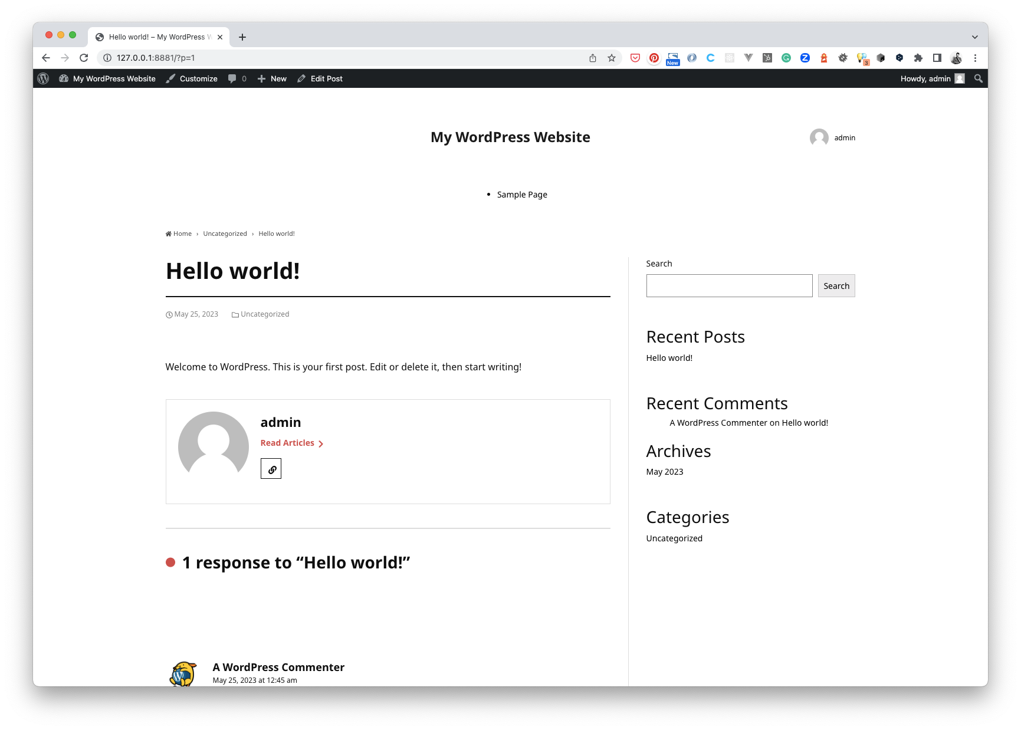Viewport: 1021px width, 730px height.
Task: Open the Howdy, admin account menu
Action: click(932, 78)
